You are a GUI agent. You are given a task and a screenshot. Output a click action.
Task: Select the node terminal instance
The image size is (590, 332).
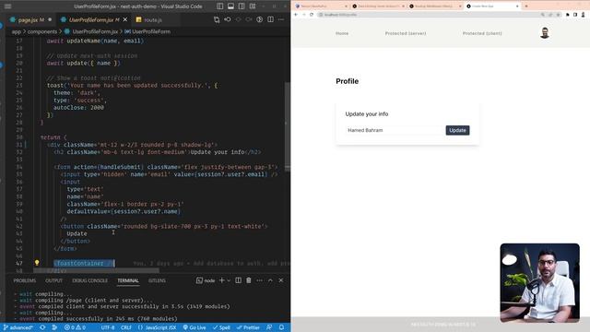pyautogui.click(x=206, y=280)
